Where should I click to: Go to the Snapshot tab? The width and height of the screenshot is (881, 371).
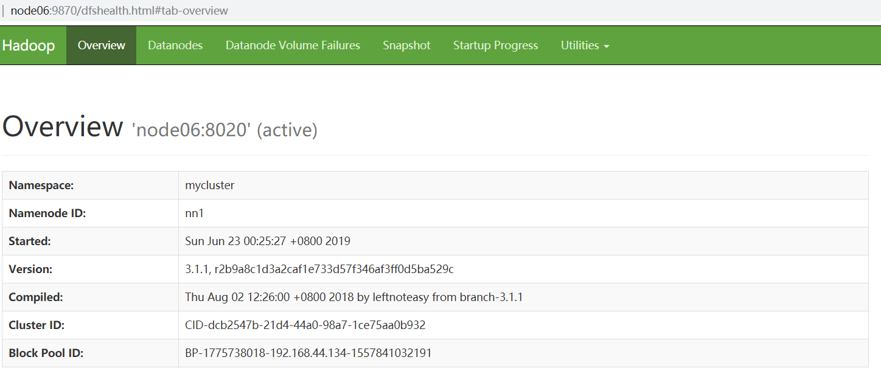406,46
